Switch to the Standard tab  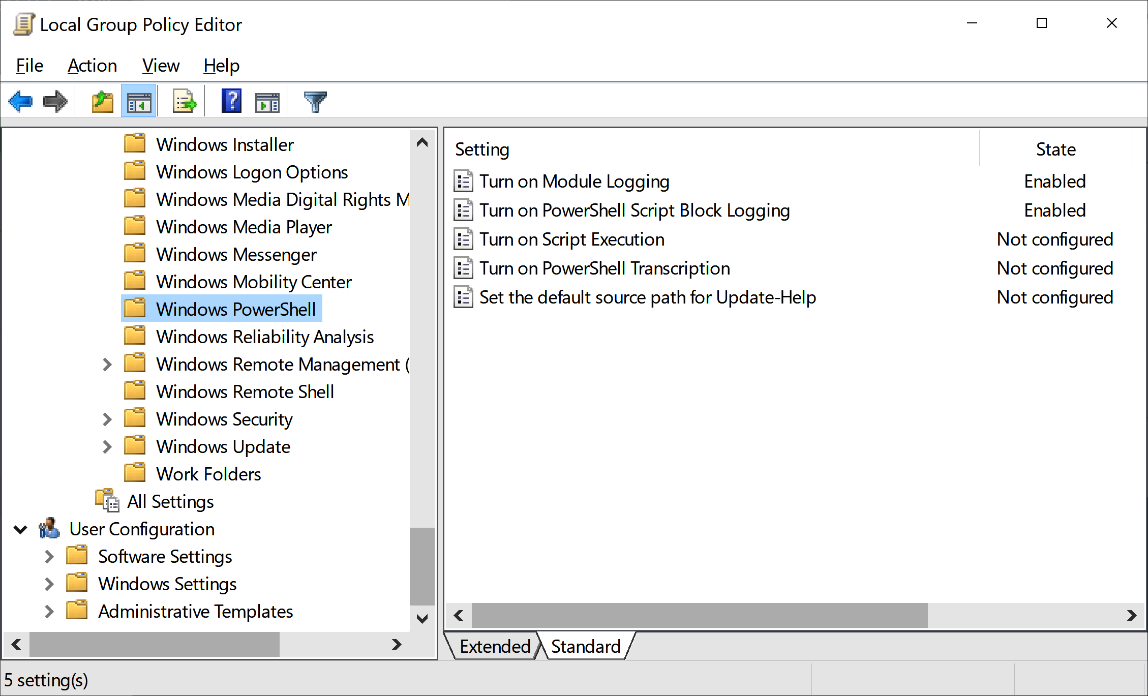pos(586,646)
